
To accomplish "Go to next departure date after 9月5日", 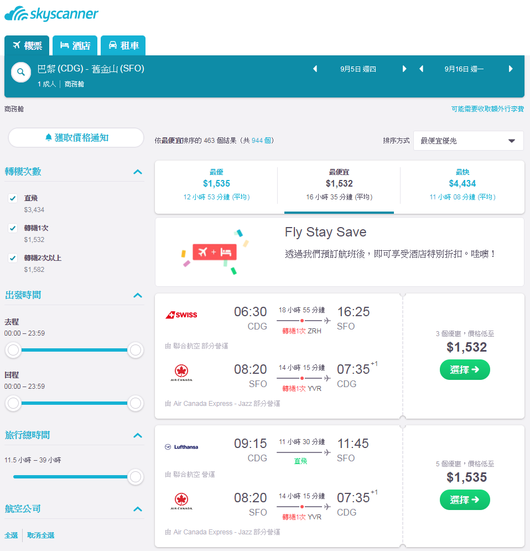I will (x=404, y=69).
